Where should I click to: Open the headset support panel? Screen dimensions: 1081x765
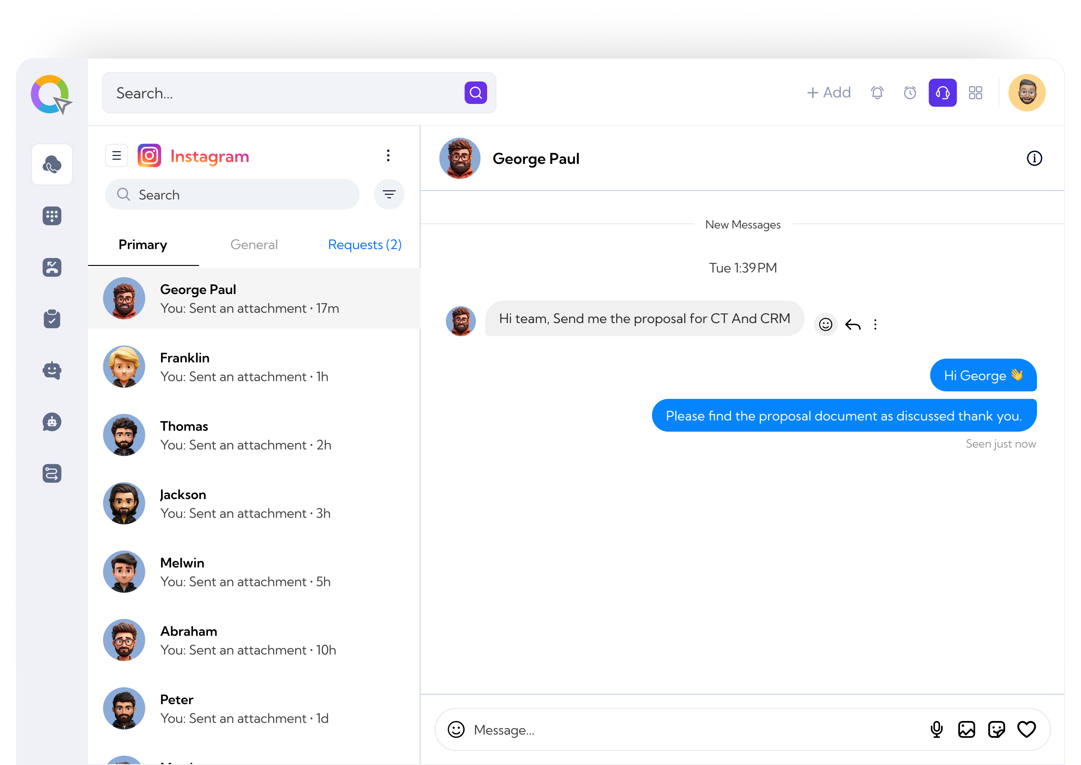click(942, 93)
